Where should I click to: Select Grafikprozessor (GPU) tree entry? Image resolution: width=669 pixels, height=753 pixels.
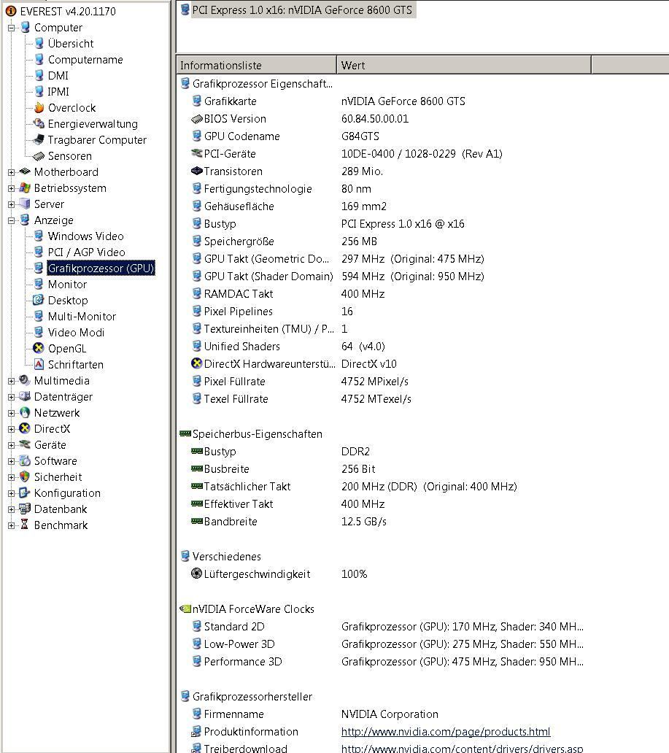coord(101,268)
